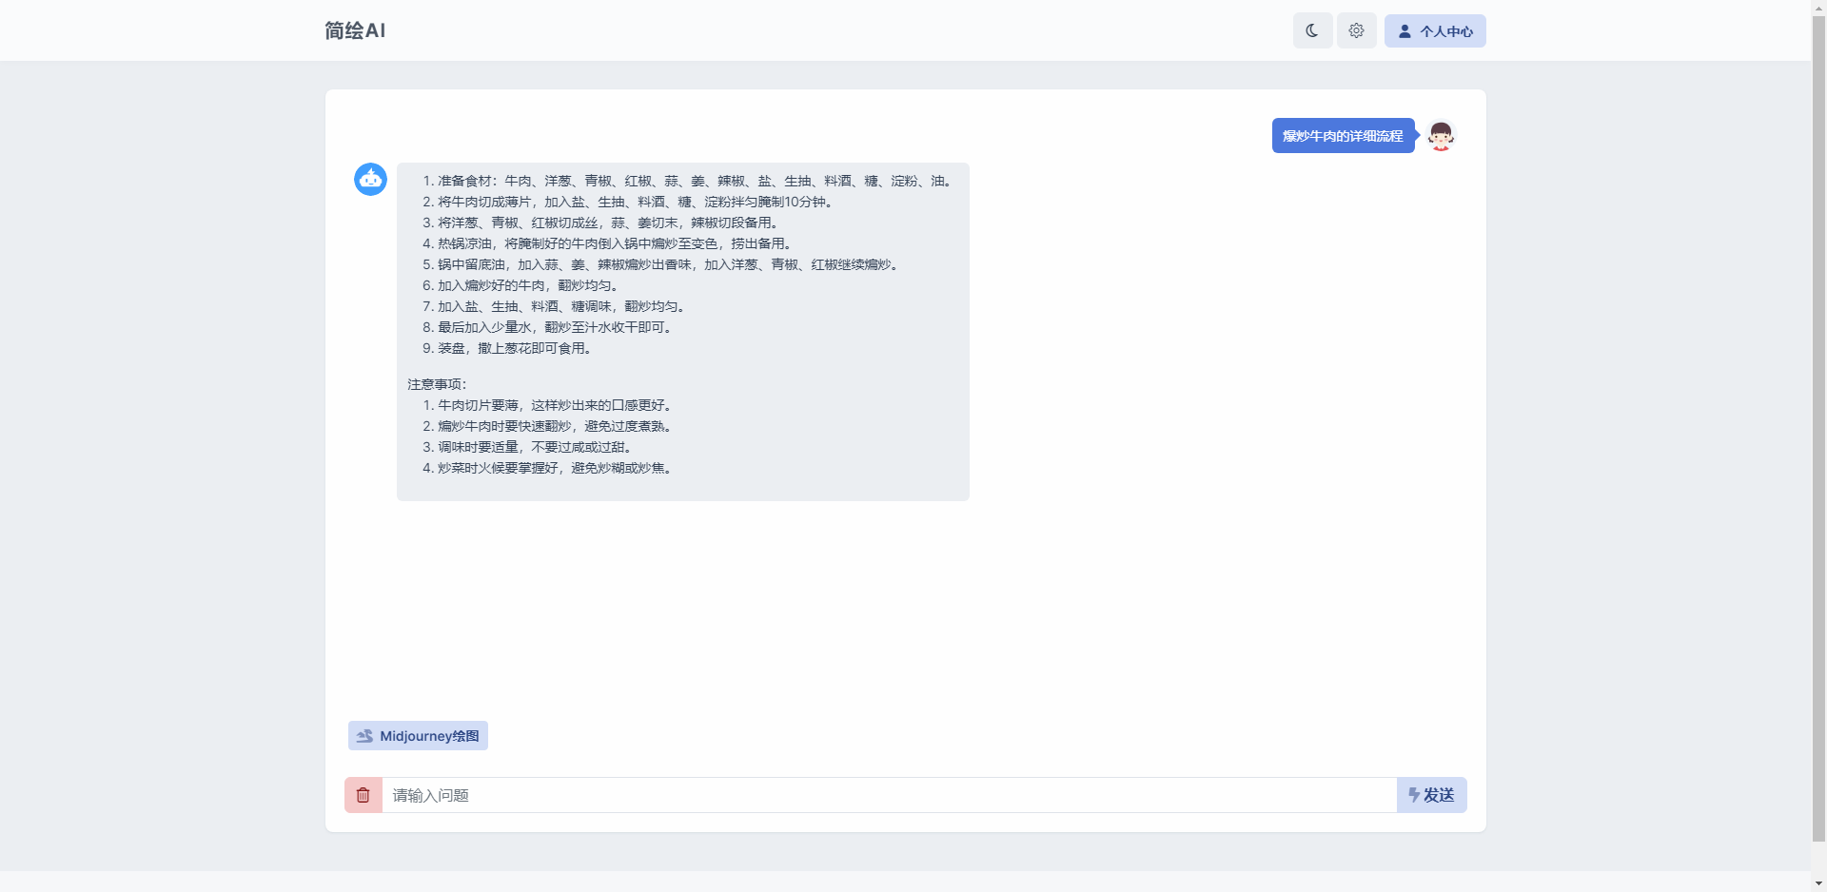Viewport: 1827px width, 892px height.
Task: Click the Midjourney绘图 button's icon
Action: pos(364,736)
